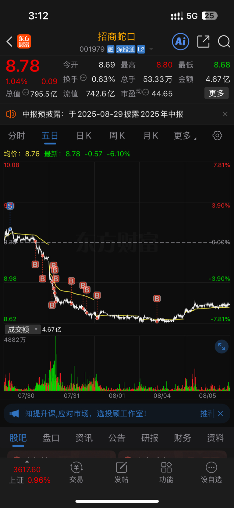234x508 pixels.
Task: Tap the 推荐 label in banner
Action: (207, 414)
